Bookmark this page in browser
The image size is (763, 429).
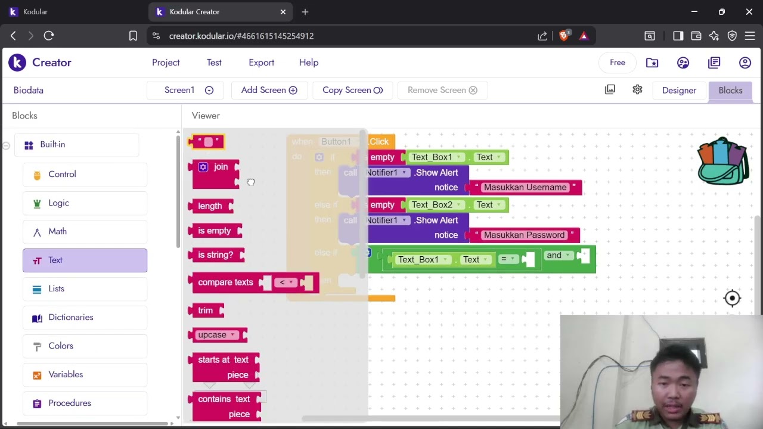[x=133, y=36]
